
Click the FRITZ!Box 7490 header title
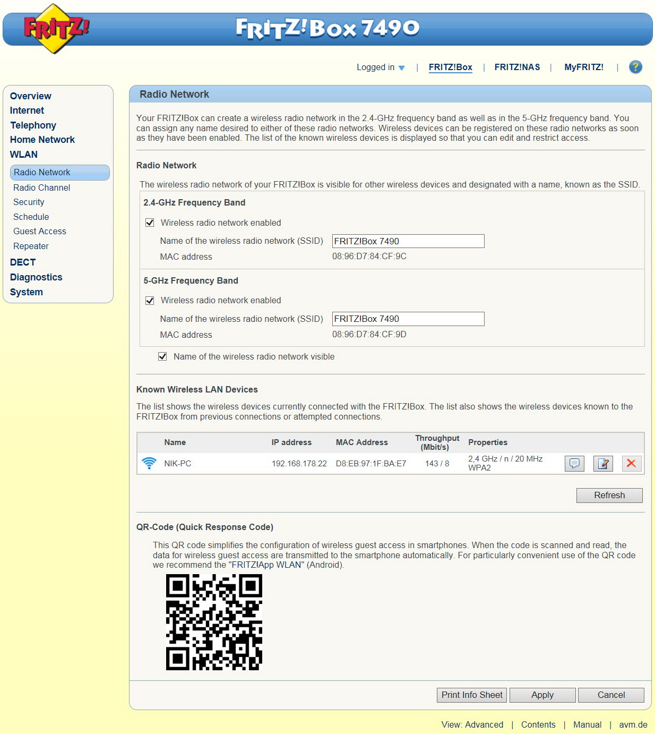point(327,29)
